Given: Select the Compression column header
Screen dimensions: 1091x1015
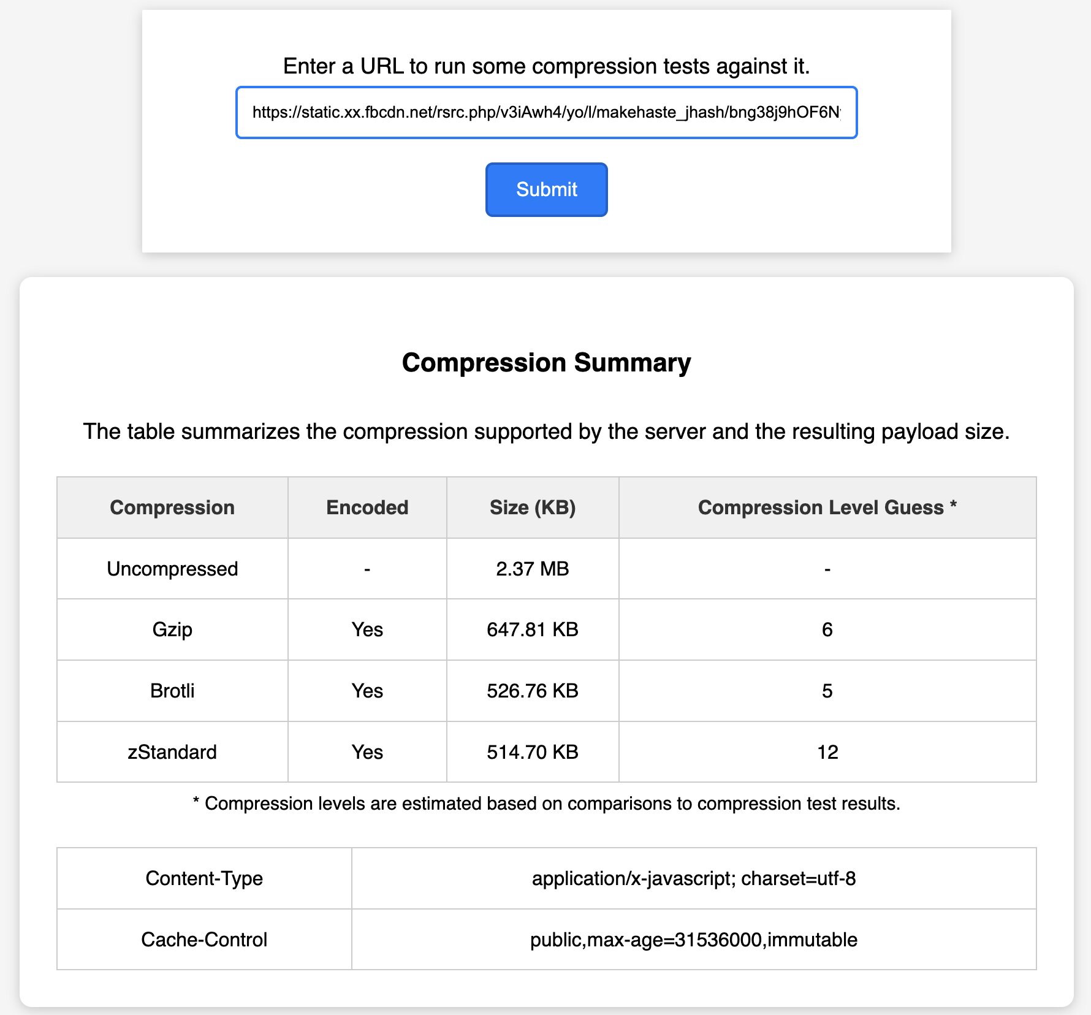Looking at the screenshot, I should point(172,507).
